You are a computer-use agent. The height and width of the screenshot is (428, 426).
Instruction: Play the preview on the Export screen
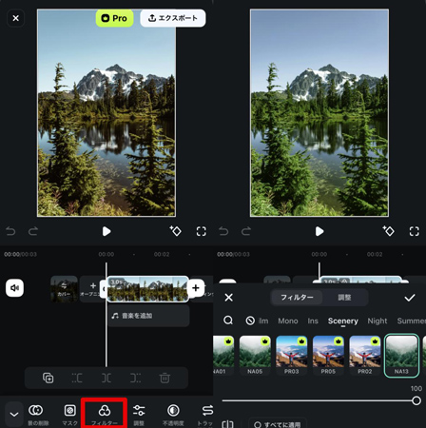coord(106,231)
